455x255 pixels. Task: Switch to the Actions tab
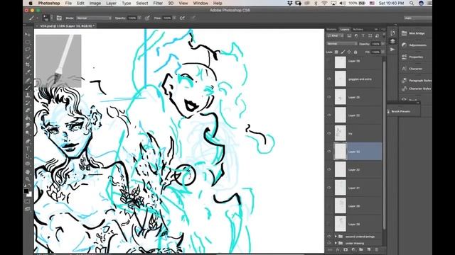click(358, 30)
